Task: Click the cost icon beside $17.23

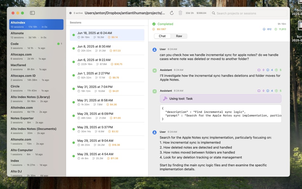Action: pyautogui.click(x=111, y=51)
